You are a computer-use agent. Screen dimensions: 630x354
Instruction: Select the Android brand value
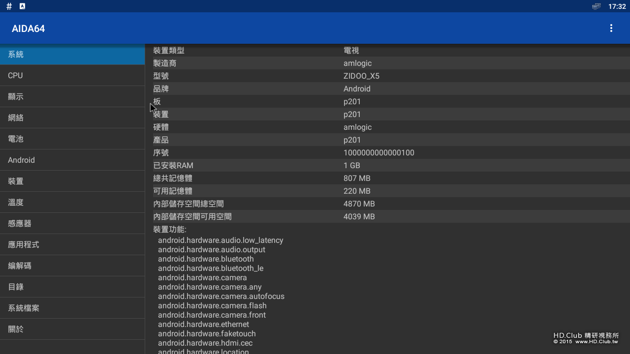pos(357,89)
